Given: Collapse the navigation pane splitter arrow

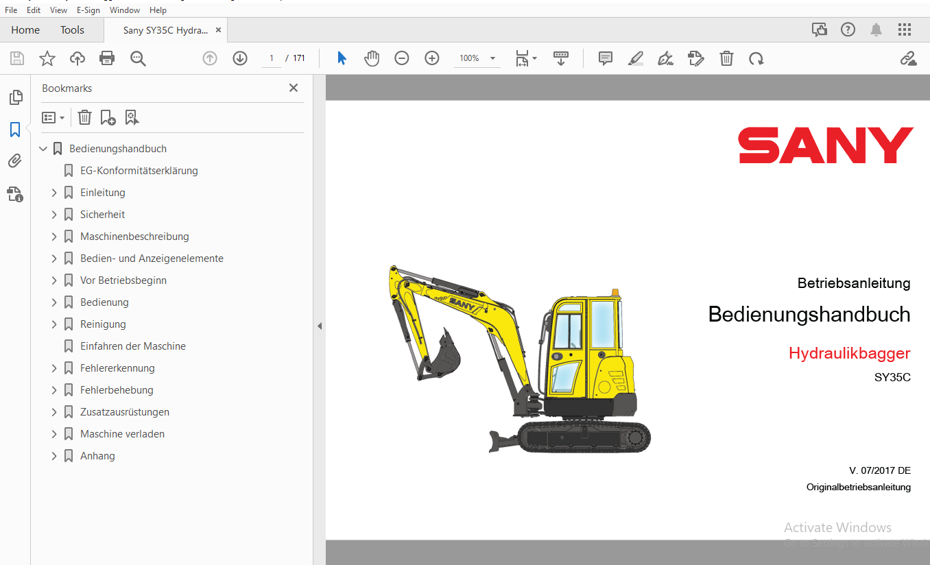Looking at the screenshot, I should [x=319, y=326].
